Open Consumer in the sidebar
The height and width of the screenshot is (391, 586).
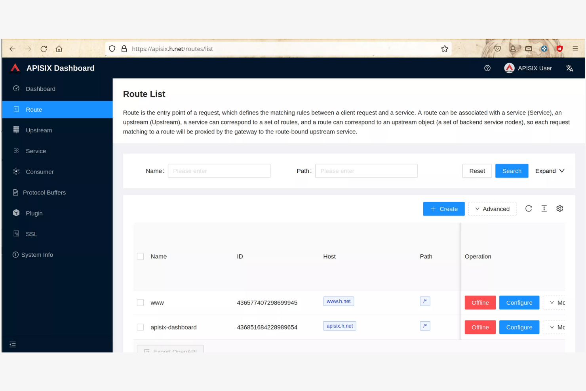click(x=57, y=172)
